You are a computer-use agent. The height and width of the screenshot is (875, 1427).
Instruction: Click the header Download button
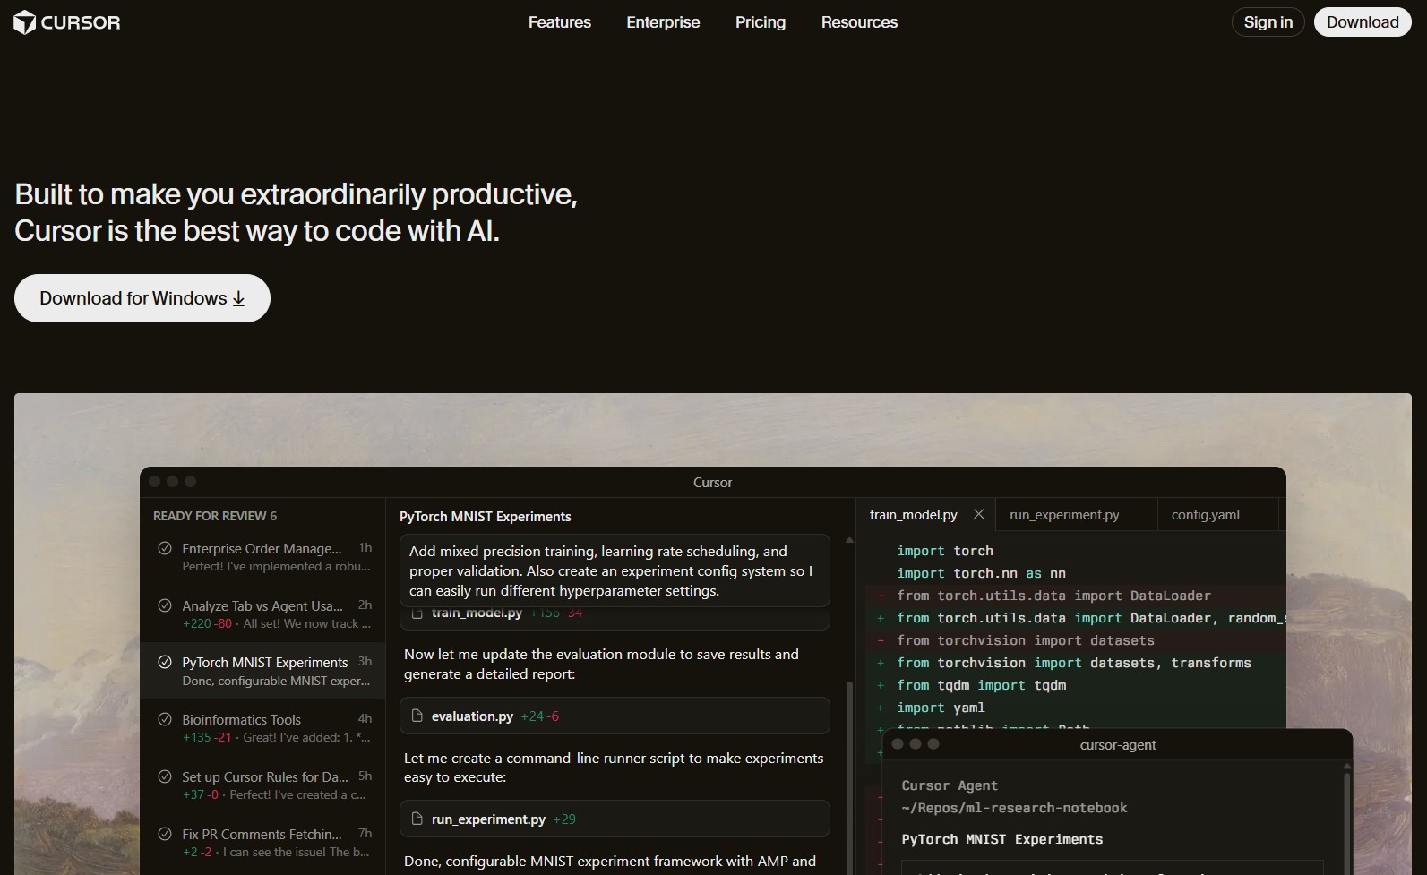tap(1363, 22)
